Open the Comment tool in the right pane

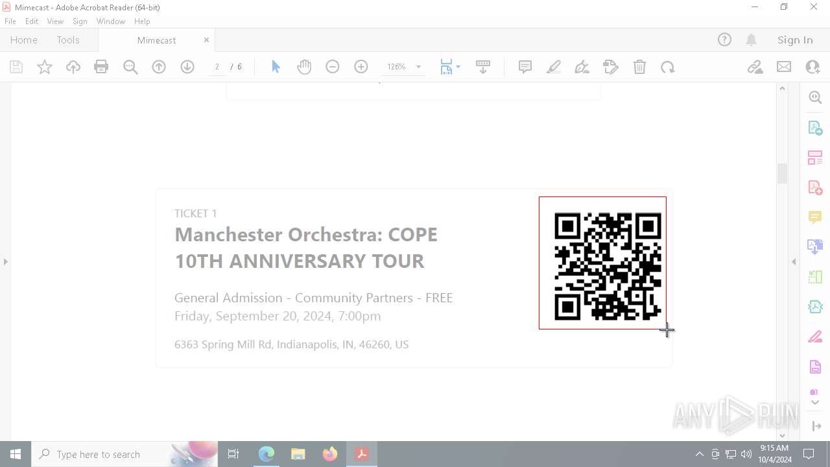tap(815, 217)
